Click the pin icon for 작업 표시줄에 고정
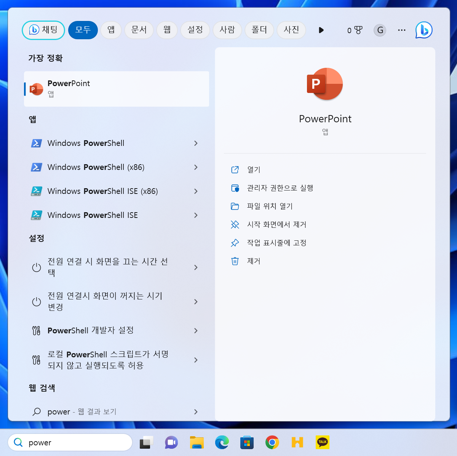 (x=235, y=243)
